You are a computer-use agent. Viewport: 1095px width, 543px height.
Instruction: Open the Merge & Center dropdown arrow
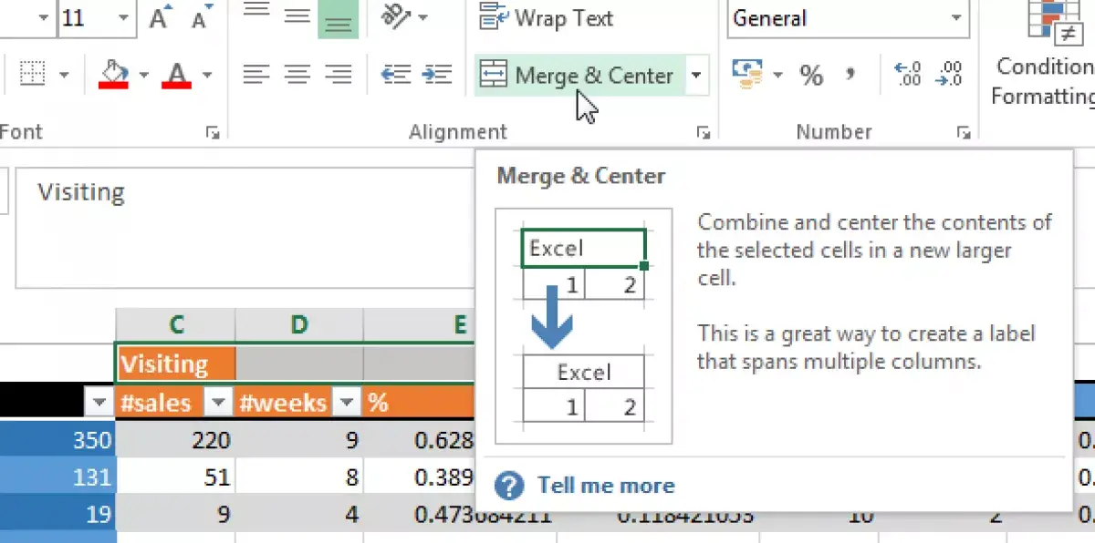tap(696, 76)
